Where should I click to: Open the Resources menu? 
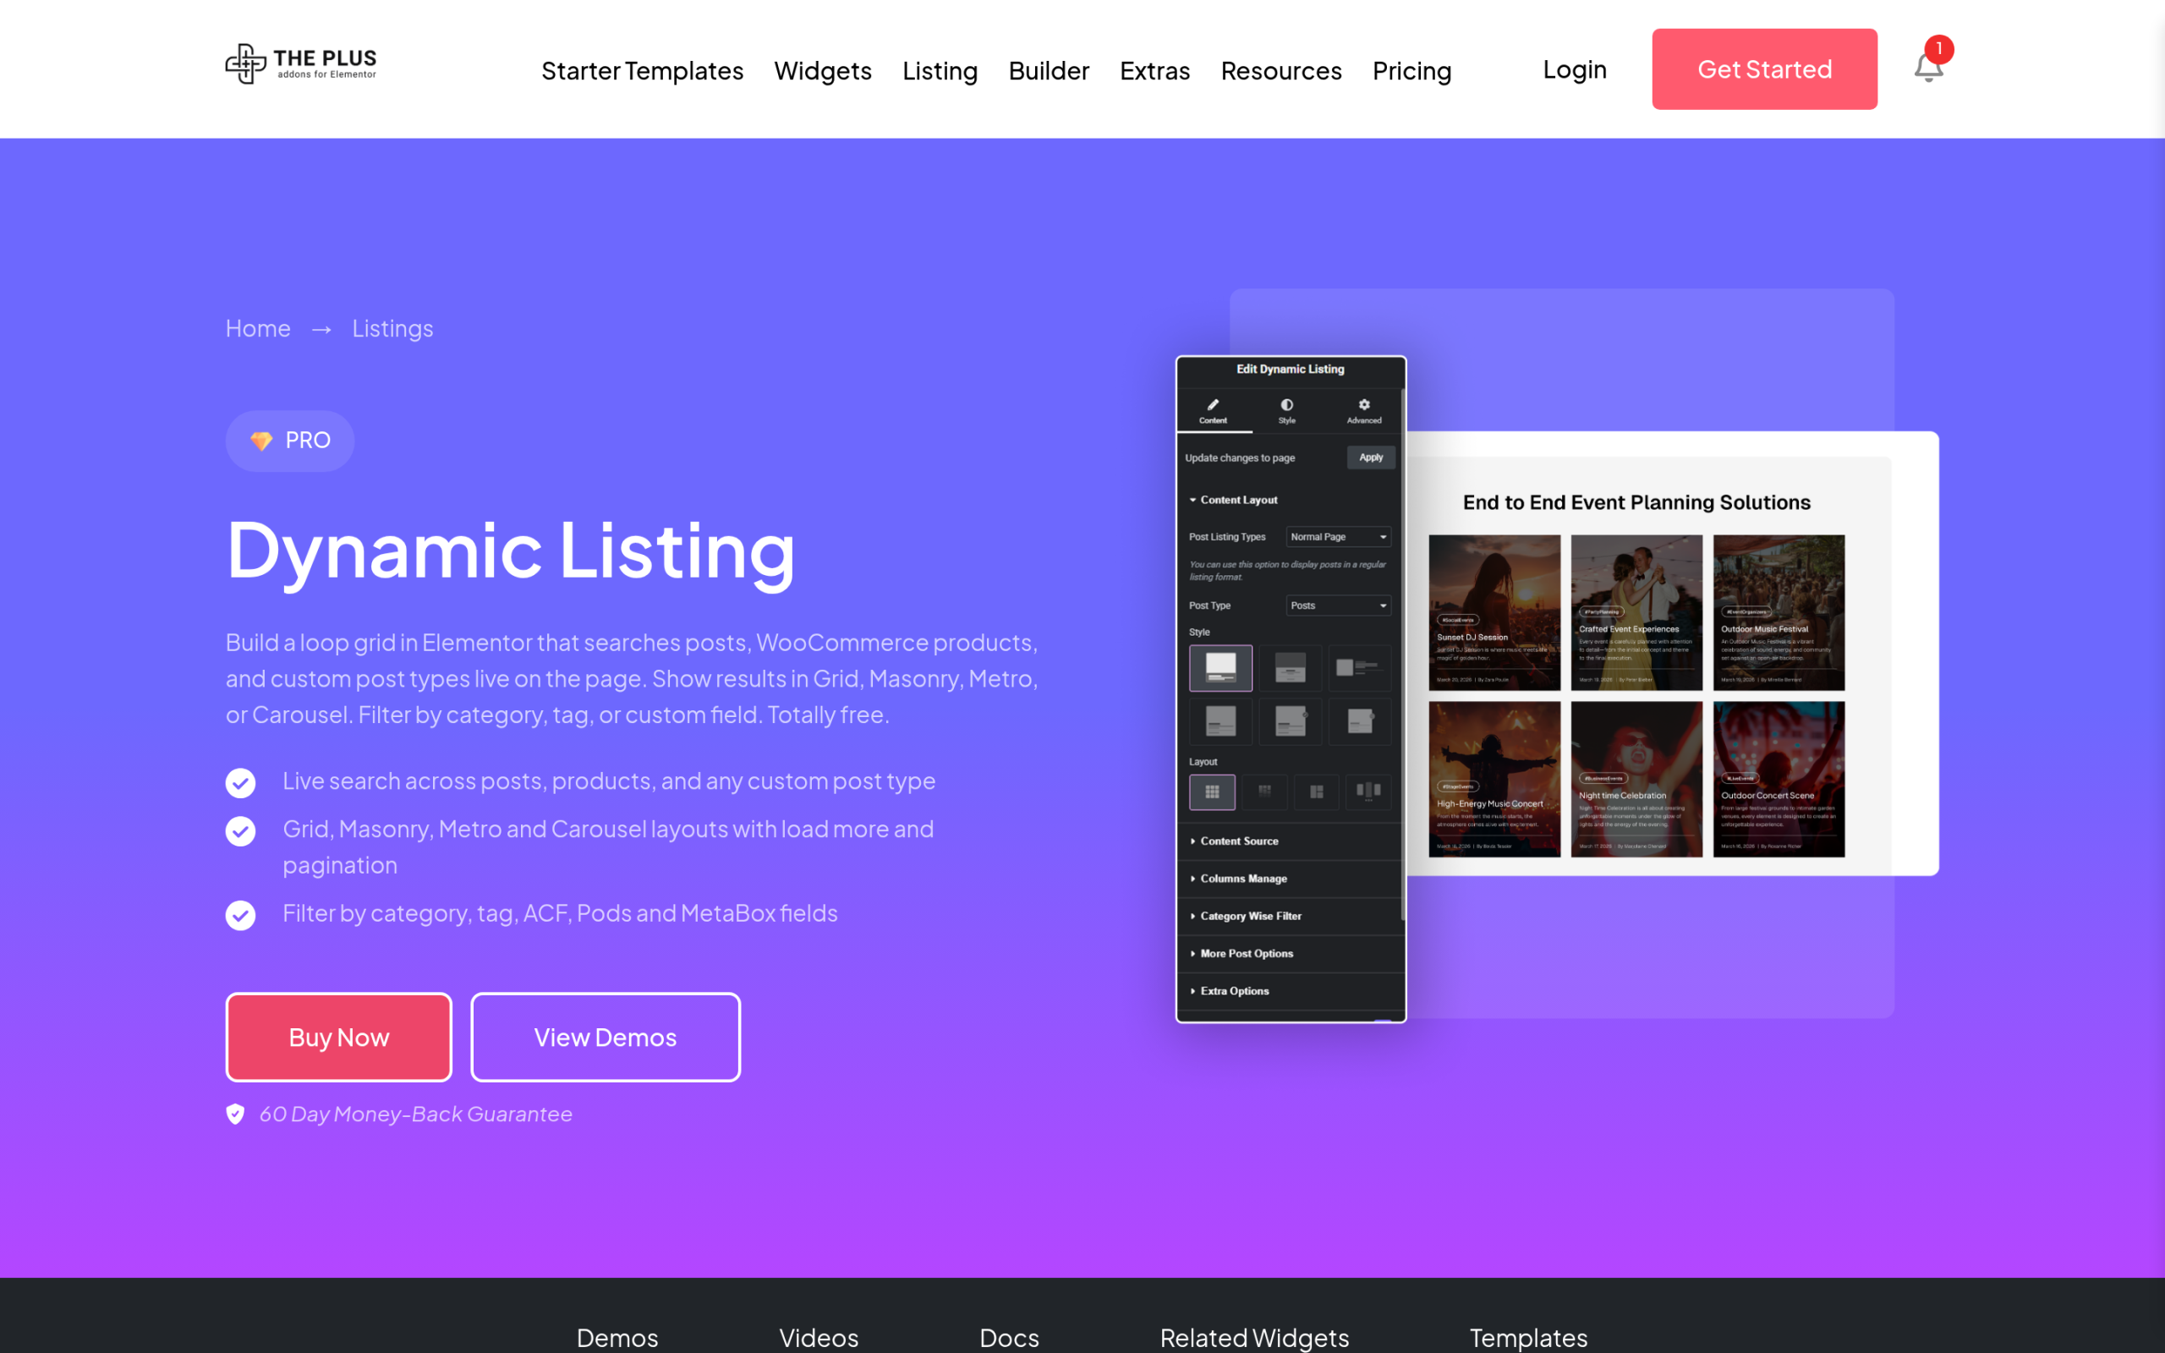[x=1281, y=71]
